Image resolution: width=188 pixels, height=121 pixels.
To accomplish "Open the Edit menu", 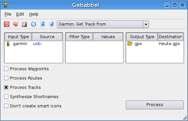I will 20,14.
